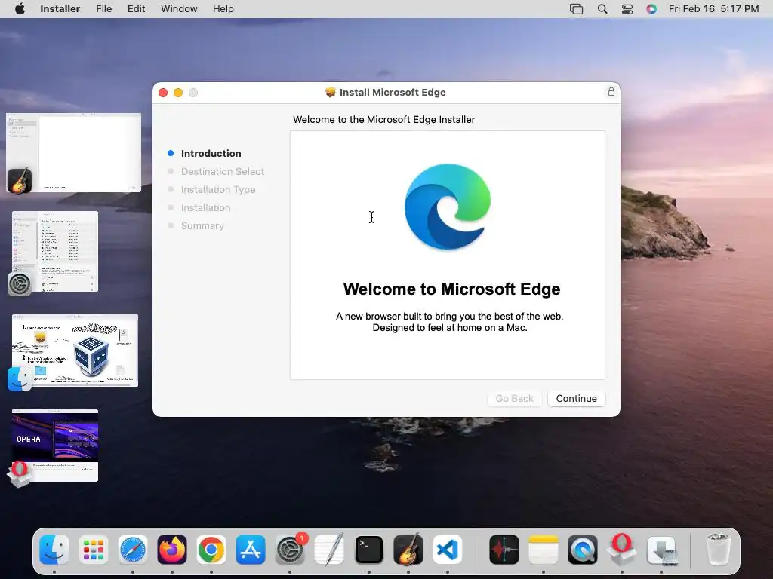
Task: Click the Welcome to Microsoft Edge heading
Action: [451, 289]
